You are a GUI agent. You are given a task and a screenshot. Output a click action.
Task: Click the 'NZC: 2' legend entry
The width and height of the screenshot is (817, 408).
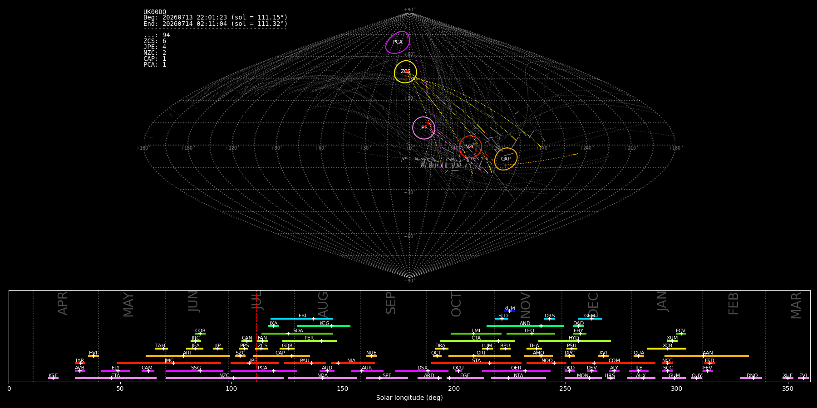point(155,53)
